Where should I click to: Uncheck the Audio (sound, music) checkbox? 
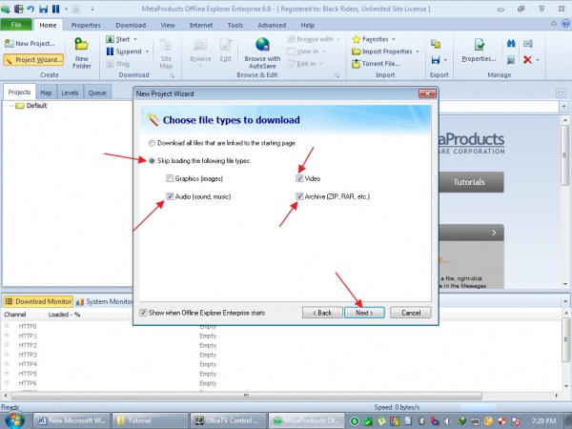(x=170, y=196)
